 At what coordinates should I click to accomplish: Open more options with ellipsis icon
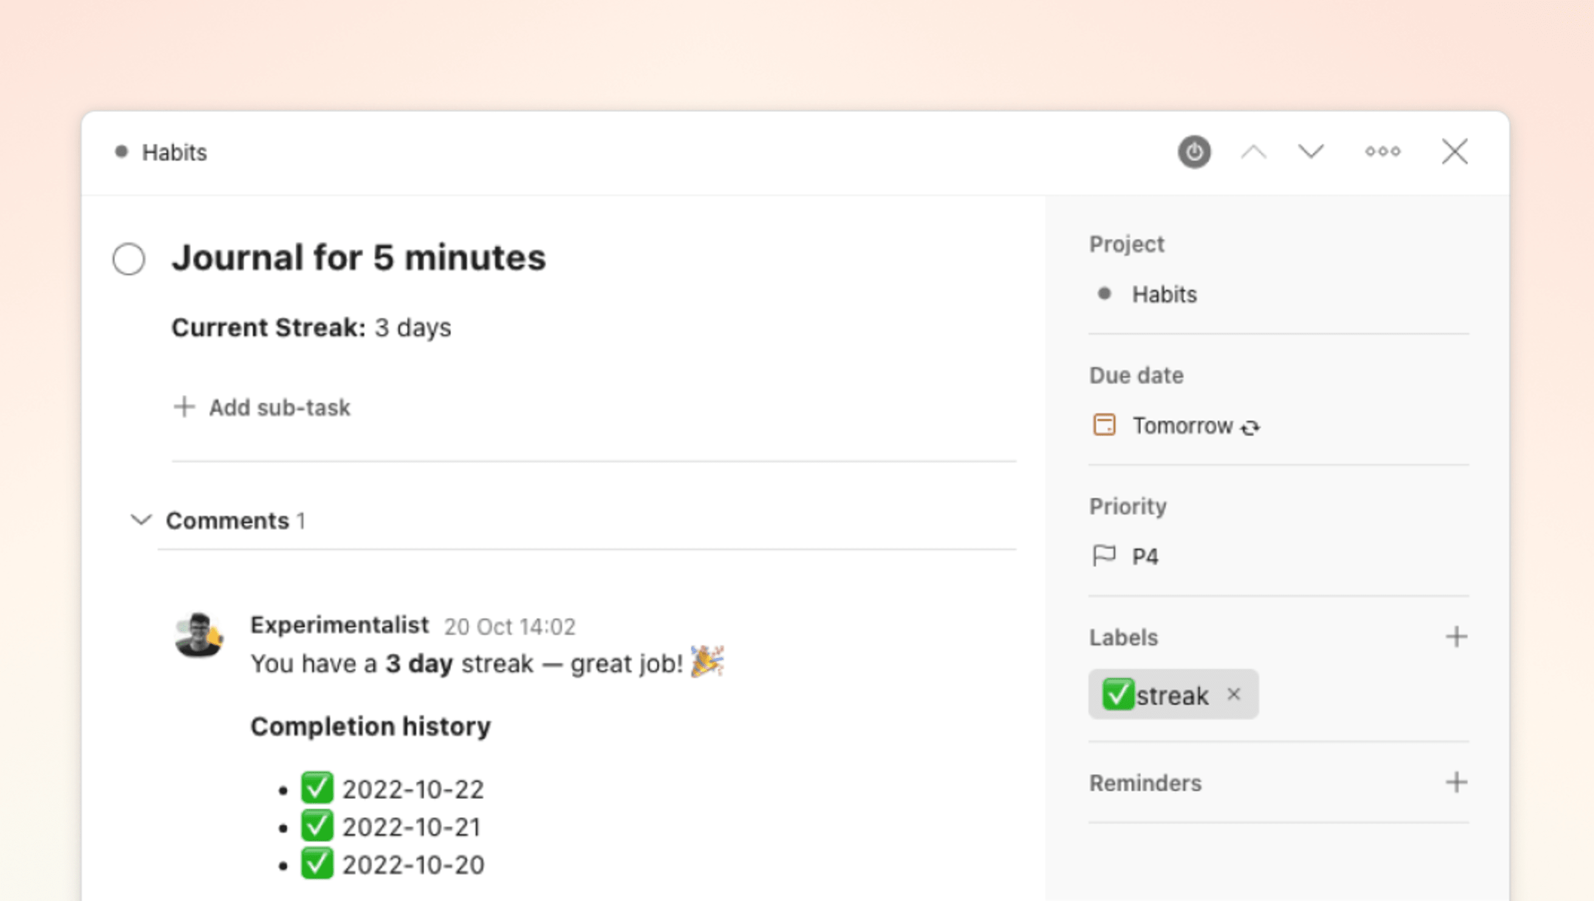tap(1381, 152)
